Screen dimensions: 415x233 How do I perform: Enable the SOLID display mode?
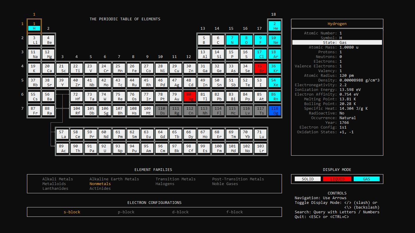pos(307,179)
